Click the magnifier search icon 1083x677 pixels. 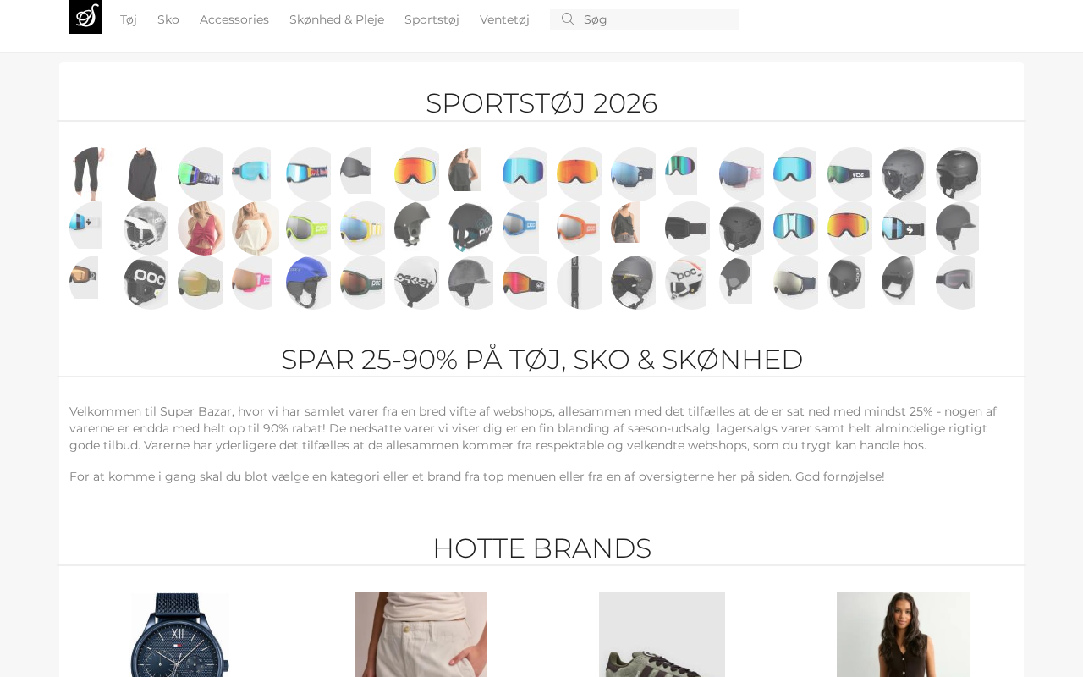[568, 19]
